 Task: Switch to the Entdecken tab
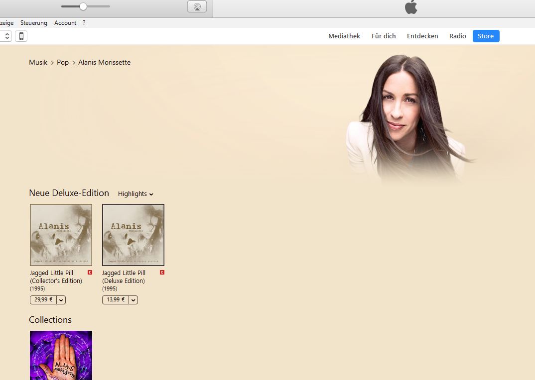coord(422,36)
